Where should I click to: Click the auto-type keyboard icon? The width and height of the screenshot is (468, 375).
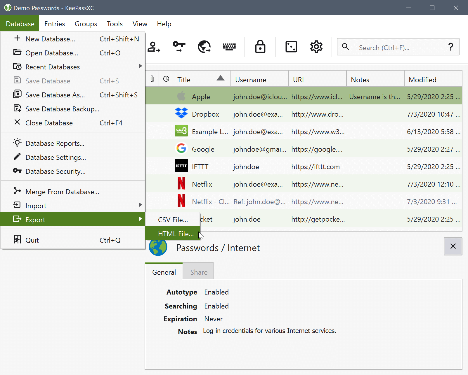tap(229, 47)
